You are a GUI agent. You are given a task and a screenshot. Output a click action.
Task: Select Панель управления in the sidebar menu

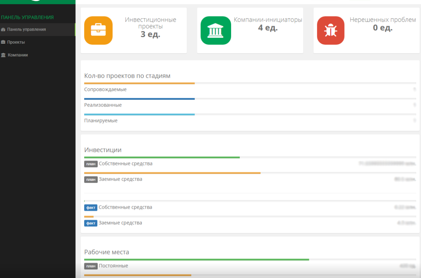tap(27, 30)
